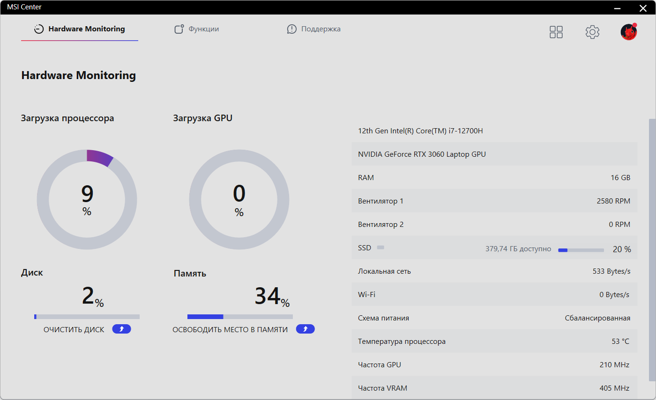Click the Диск section heading

coord(32,273)
